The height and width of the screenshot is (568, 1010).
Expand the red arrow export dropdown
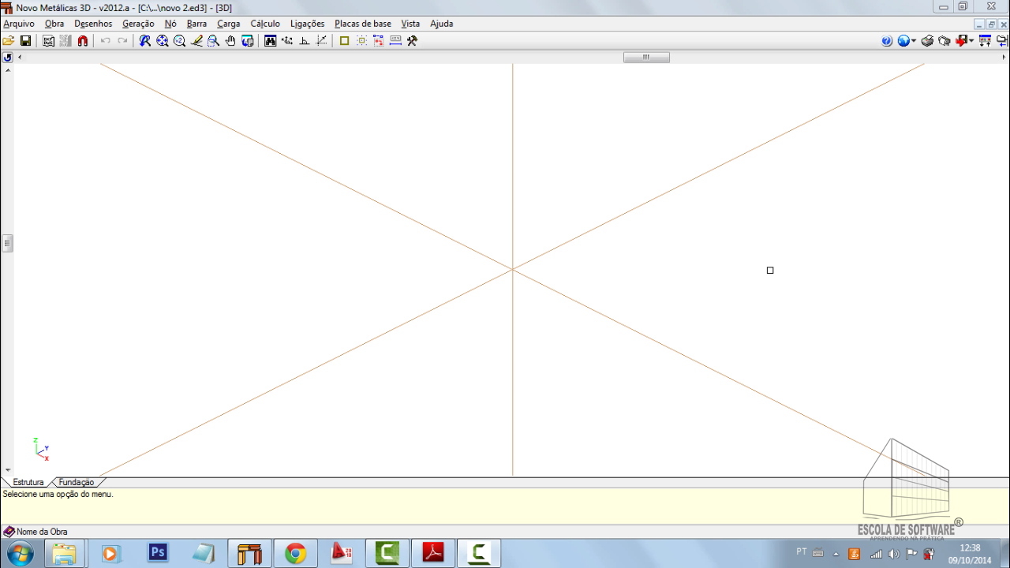(x=971, y=41)
